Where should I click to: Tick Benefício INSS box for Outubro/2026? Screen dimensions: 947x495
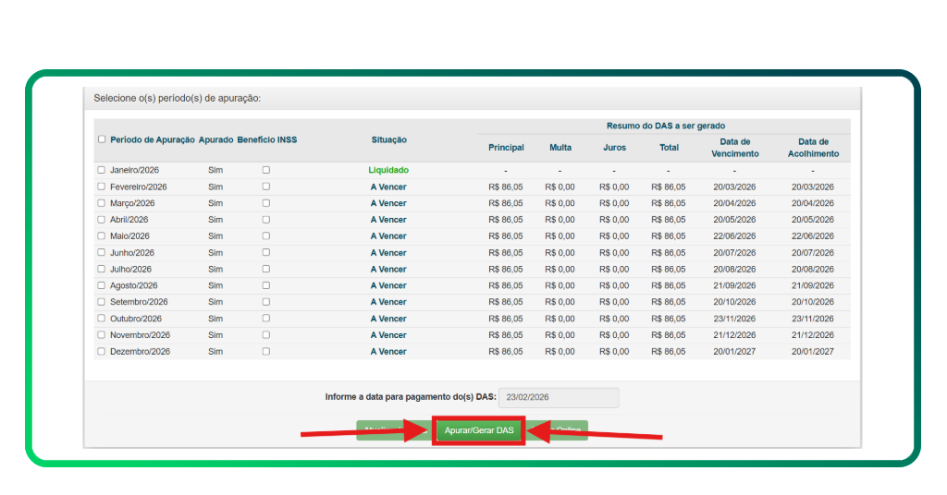[266, 319]
